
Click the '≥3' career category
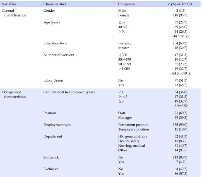click(x=121, y=101)
